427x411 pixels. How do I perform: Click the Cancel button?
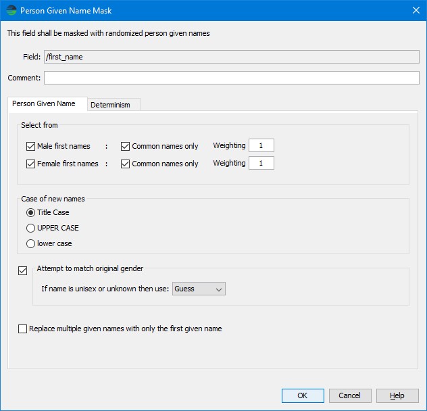(350, 395)
